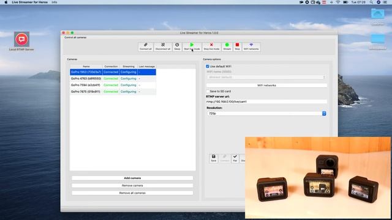This screenshot has height=220, width=392.
Task: Click Connected status of GoPro 7875
Action: [111, 92]
